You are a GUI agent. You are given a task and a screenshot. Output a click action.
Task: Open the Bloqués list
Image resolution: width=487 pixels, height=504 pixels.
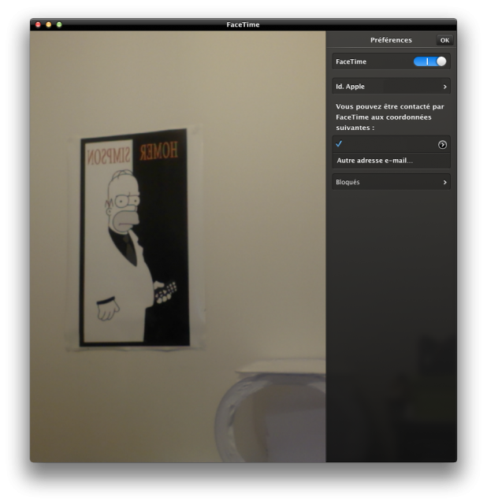pyautogui.click(x=391, y=182)
